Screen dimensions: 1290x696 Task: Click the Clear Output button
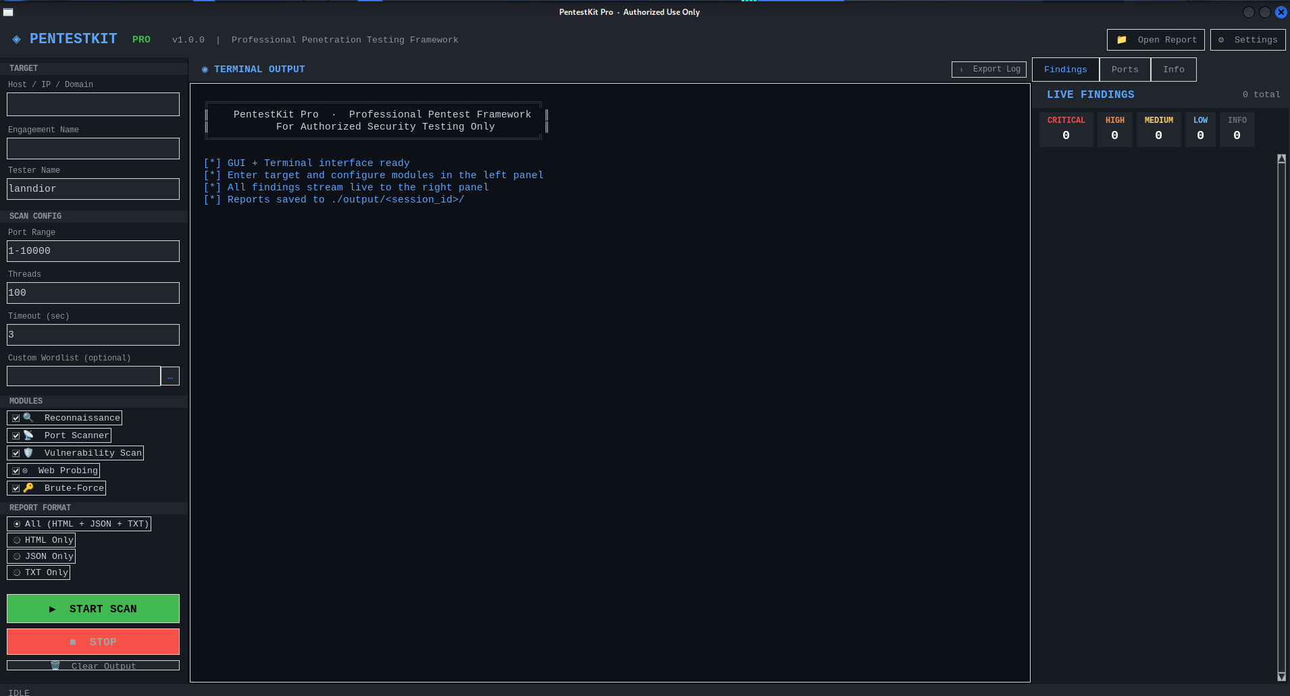93,666
